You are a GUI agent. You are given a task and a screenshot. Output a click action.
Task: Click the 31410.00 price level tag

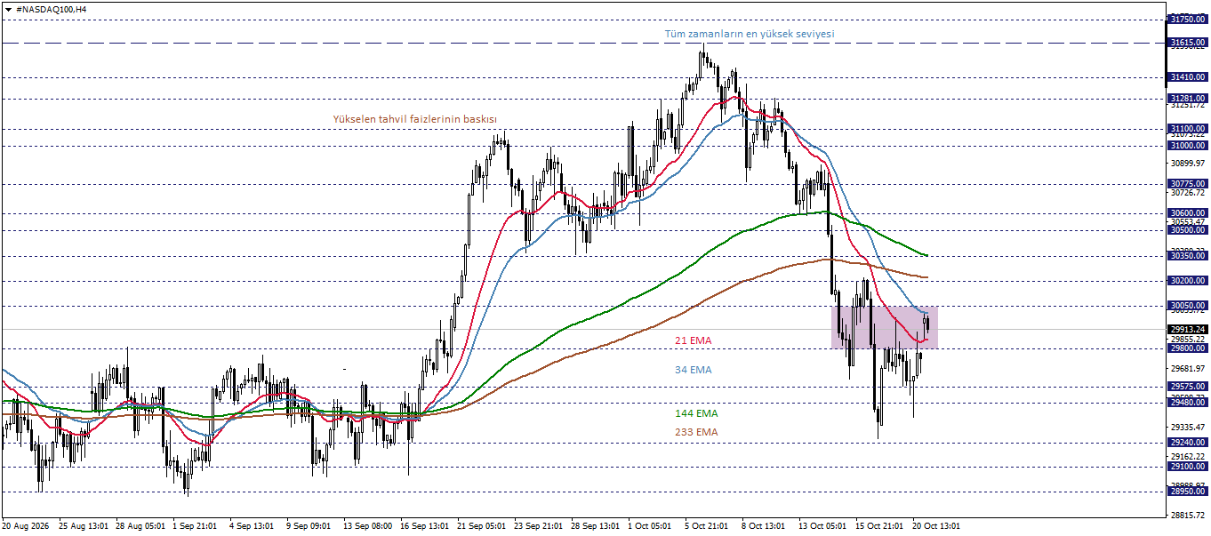click(x=1188, y=77)
